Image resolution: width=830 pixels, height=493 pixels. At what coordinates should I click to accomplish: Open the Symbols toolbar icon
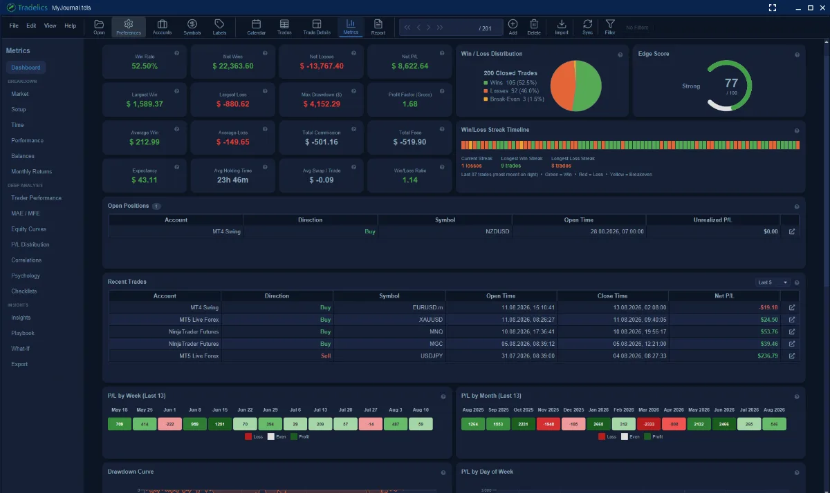192,27
